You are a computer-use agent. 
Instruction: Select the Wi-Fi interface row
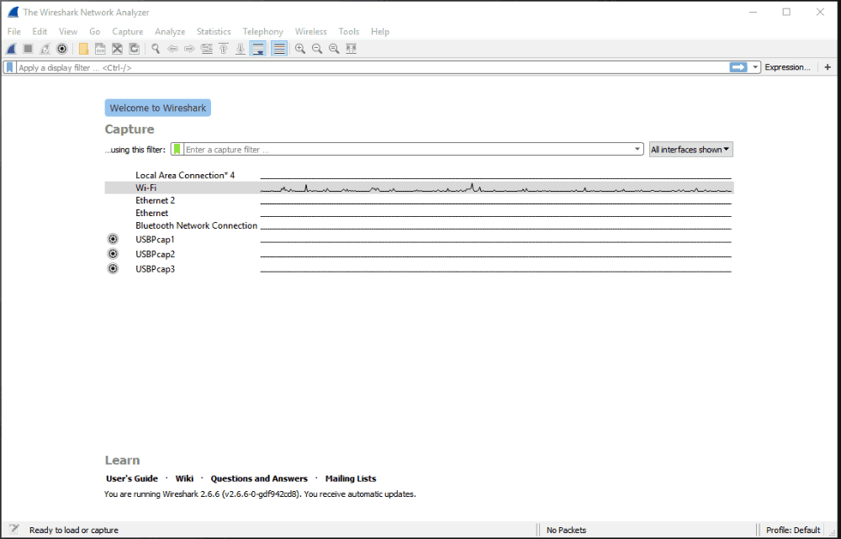[x=419, y=188]
